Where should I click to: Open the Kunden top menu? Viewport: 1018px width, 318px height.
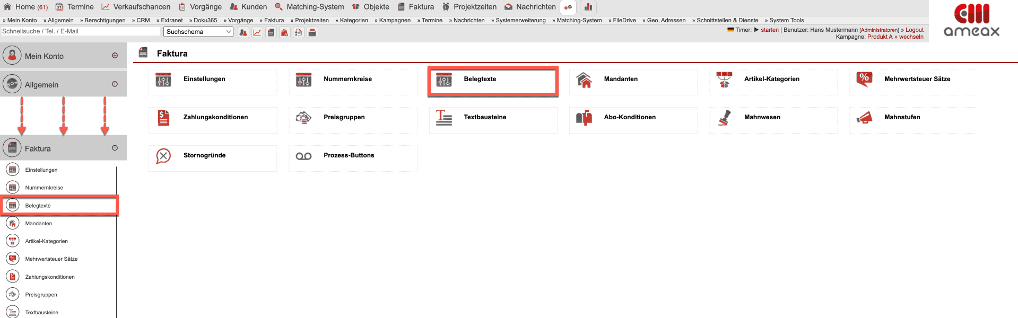[248, 7]
